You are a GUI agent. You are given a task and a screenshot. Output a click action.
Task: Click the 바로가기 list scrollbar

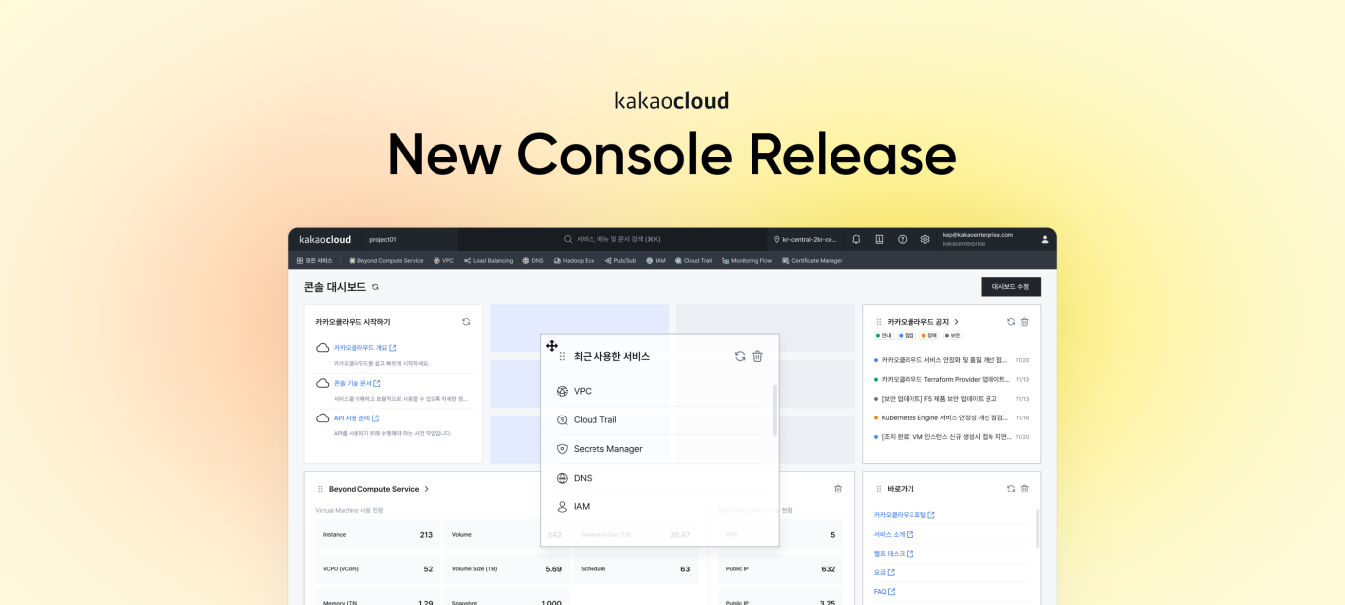click(1037, 529)
